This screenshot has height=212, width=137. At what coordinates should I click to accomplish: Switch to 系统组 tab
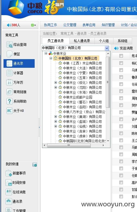[x=122, y=41]
